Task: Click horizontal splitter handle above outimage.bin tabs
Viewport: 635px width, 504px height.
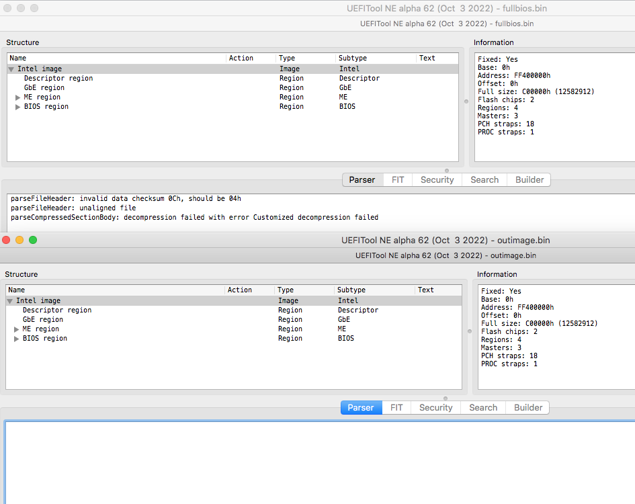Action: pos(446,398)
